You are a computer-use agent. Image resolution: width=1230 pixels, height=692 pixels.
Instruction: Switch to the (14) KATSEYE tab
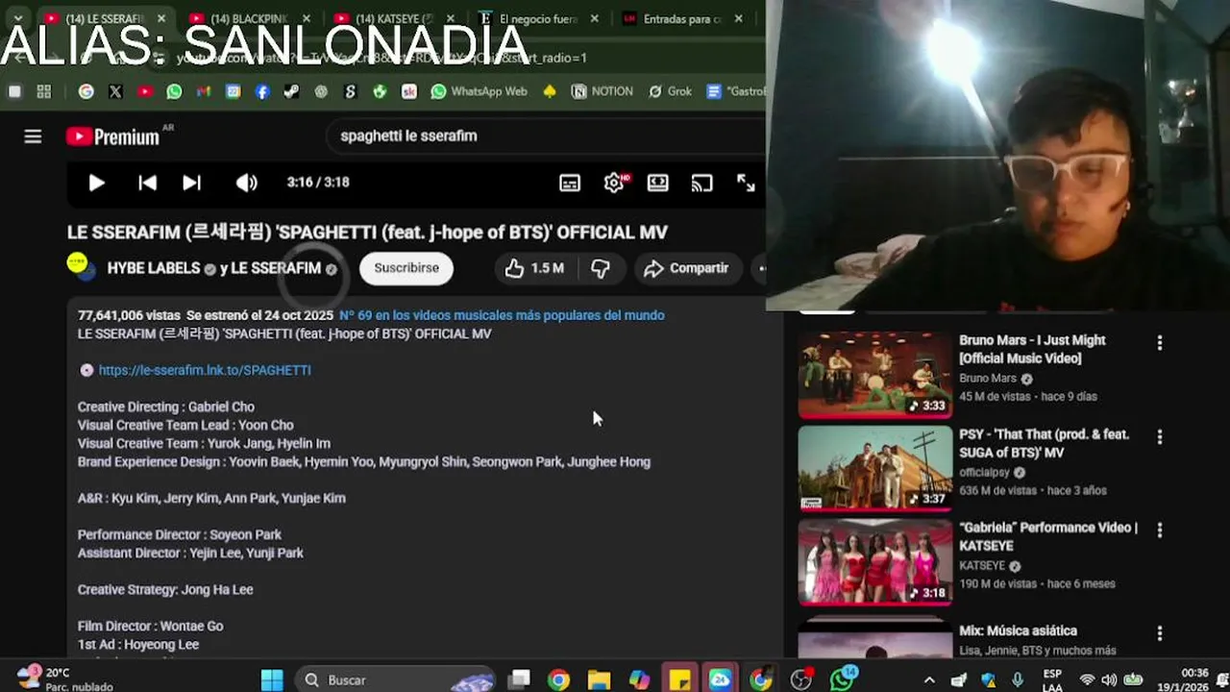[395, 18]
